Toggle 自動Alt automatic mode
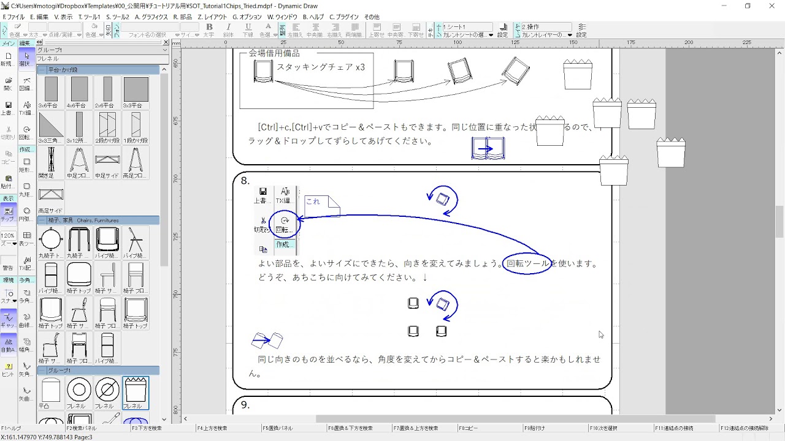The image size is (785, 441). pyautogui.click(x=8, y=345)
